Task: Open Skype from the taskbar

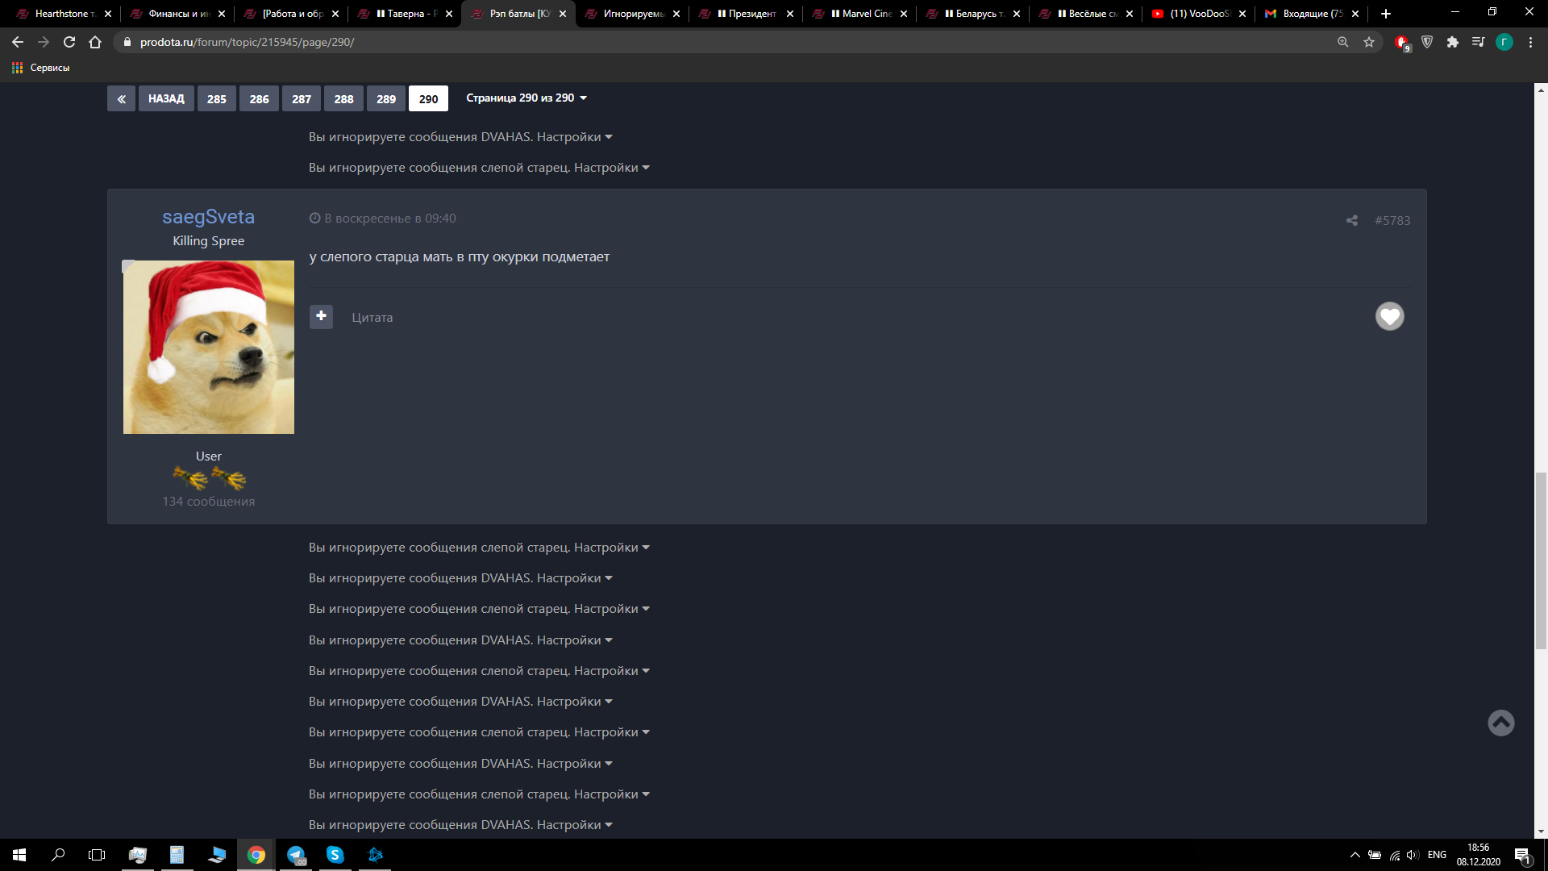Action: click(x=335, y=855)
